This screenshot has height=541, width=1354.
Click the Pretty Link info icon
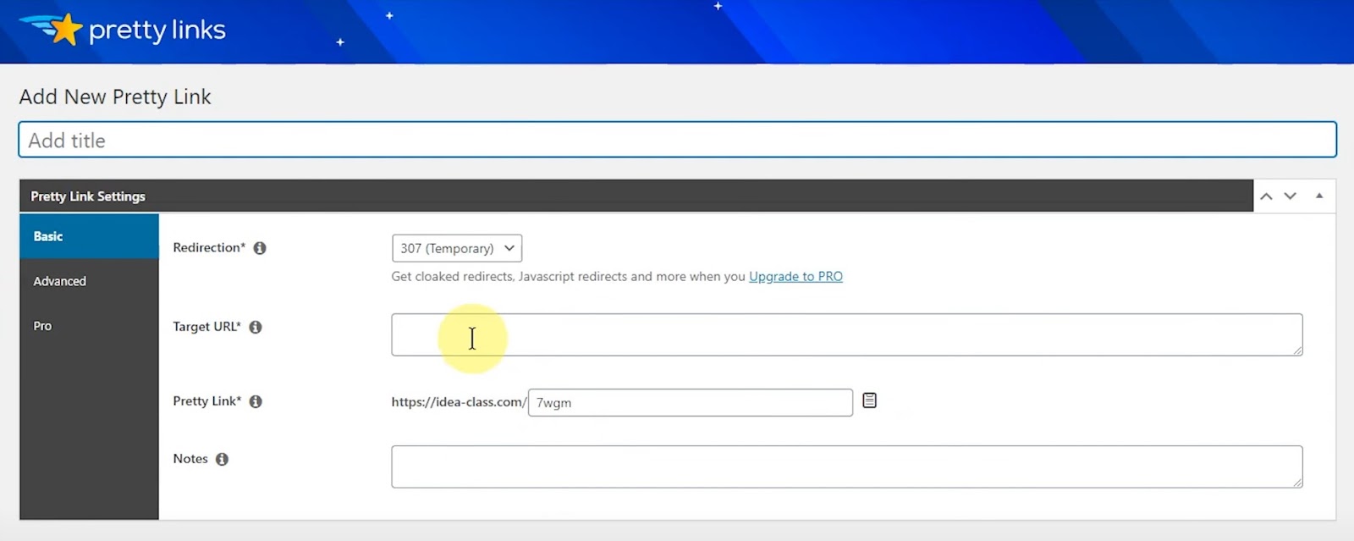pyautogui.click(x=256, y=401)
